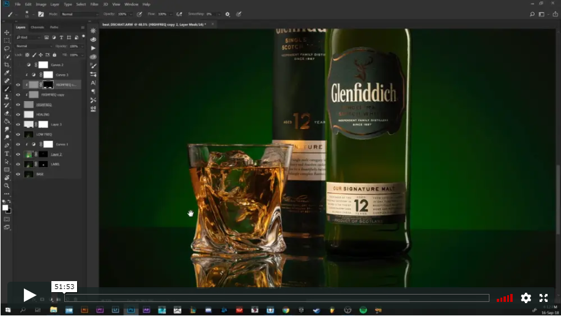Open the layer Fill dropdown
This screenshot has height=316, width=561.
83,55
